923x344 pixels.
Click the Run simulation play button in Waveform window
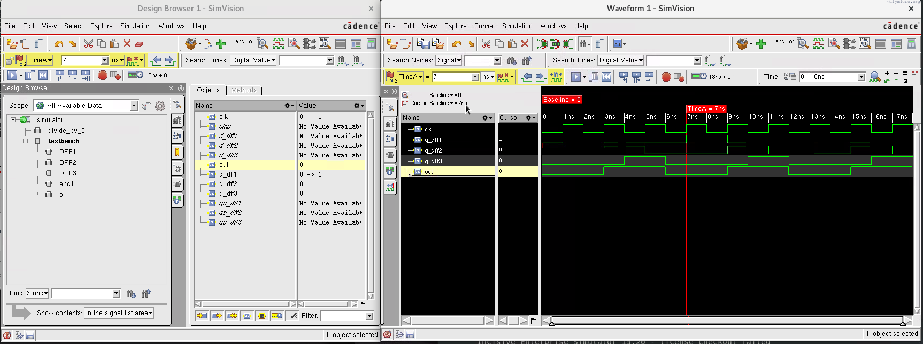coord(576,77)
